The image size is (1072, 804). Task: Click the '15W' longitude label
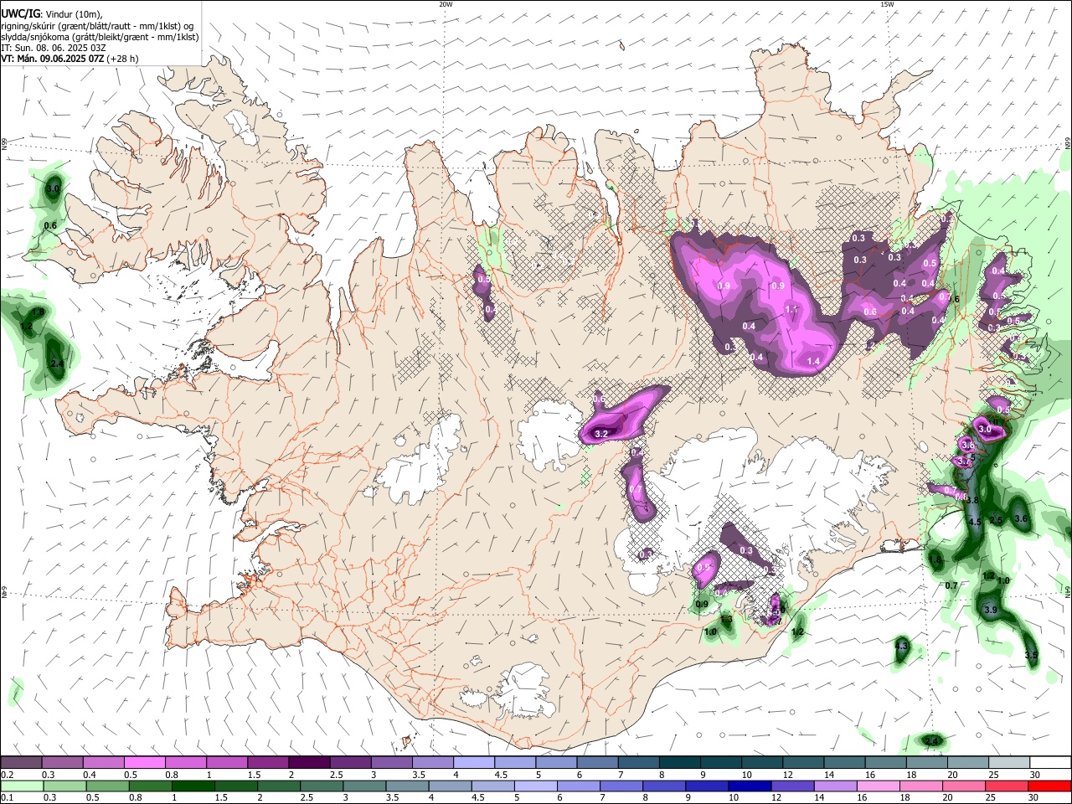[x=886, y=4]
